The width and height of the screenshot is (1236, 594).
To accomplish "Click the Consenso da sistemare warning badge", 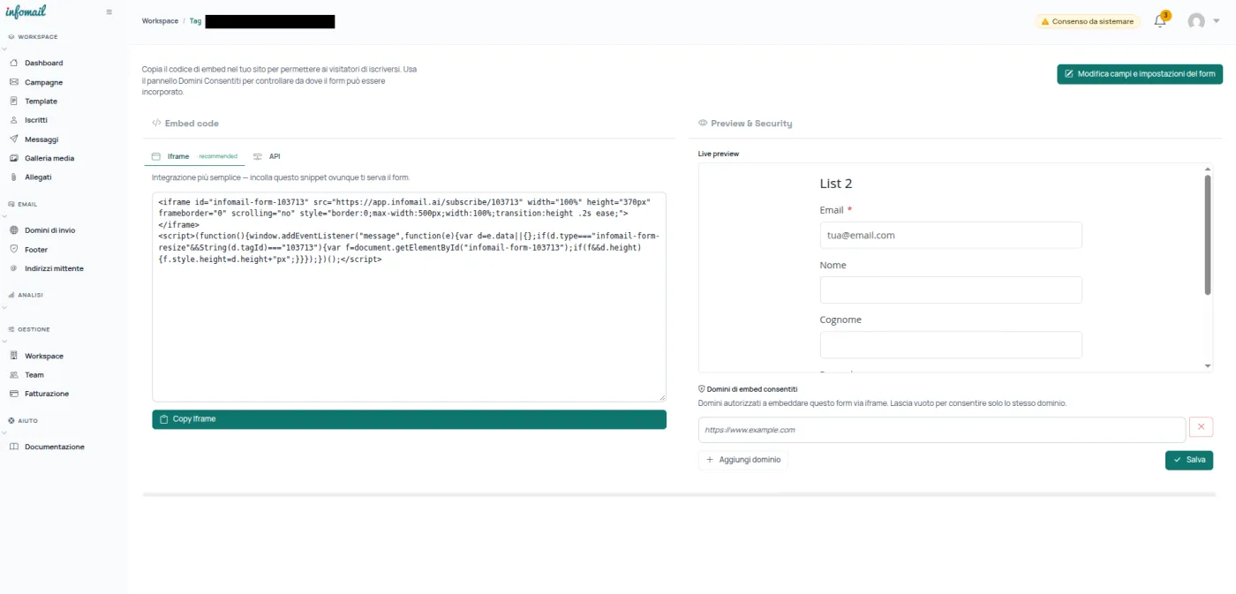I will tap(1088, 21).
